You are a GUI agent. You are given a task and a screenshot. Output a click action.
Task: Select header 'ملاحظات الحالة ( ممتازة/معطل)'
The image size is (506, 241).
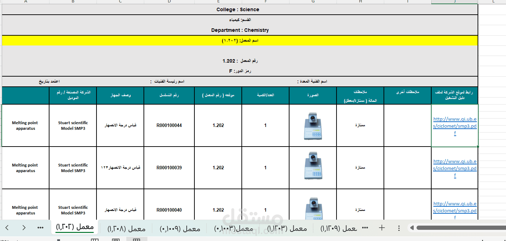click(x=360, y=95)
